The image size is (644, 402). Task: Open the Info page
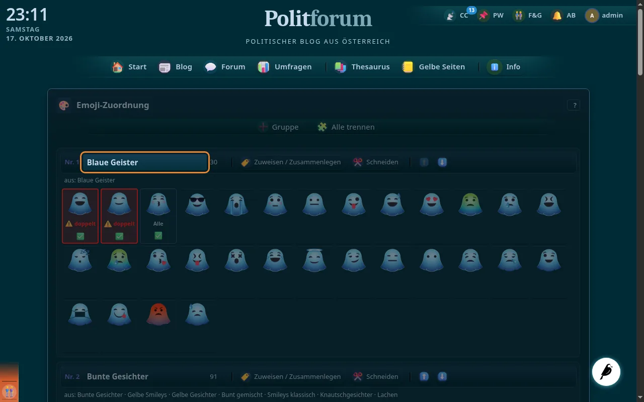click(x=504, y=67)
